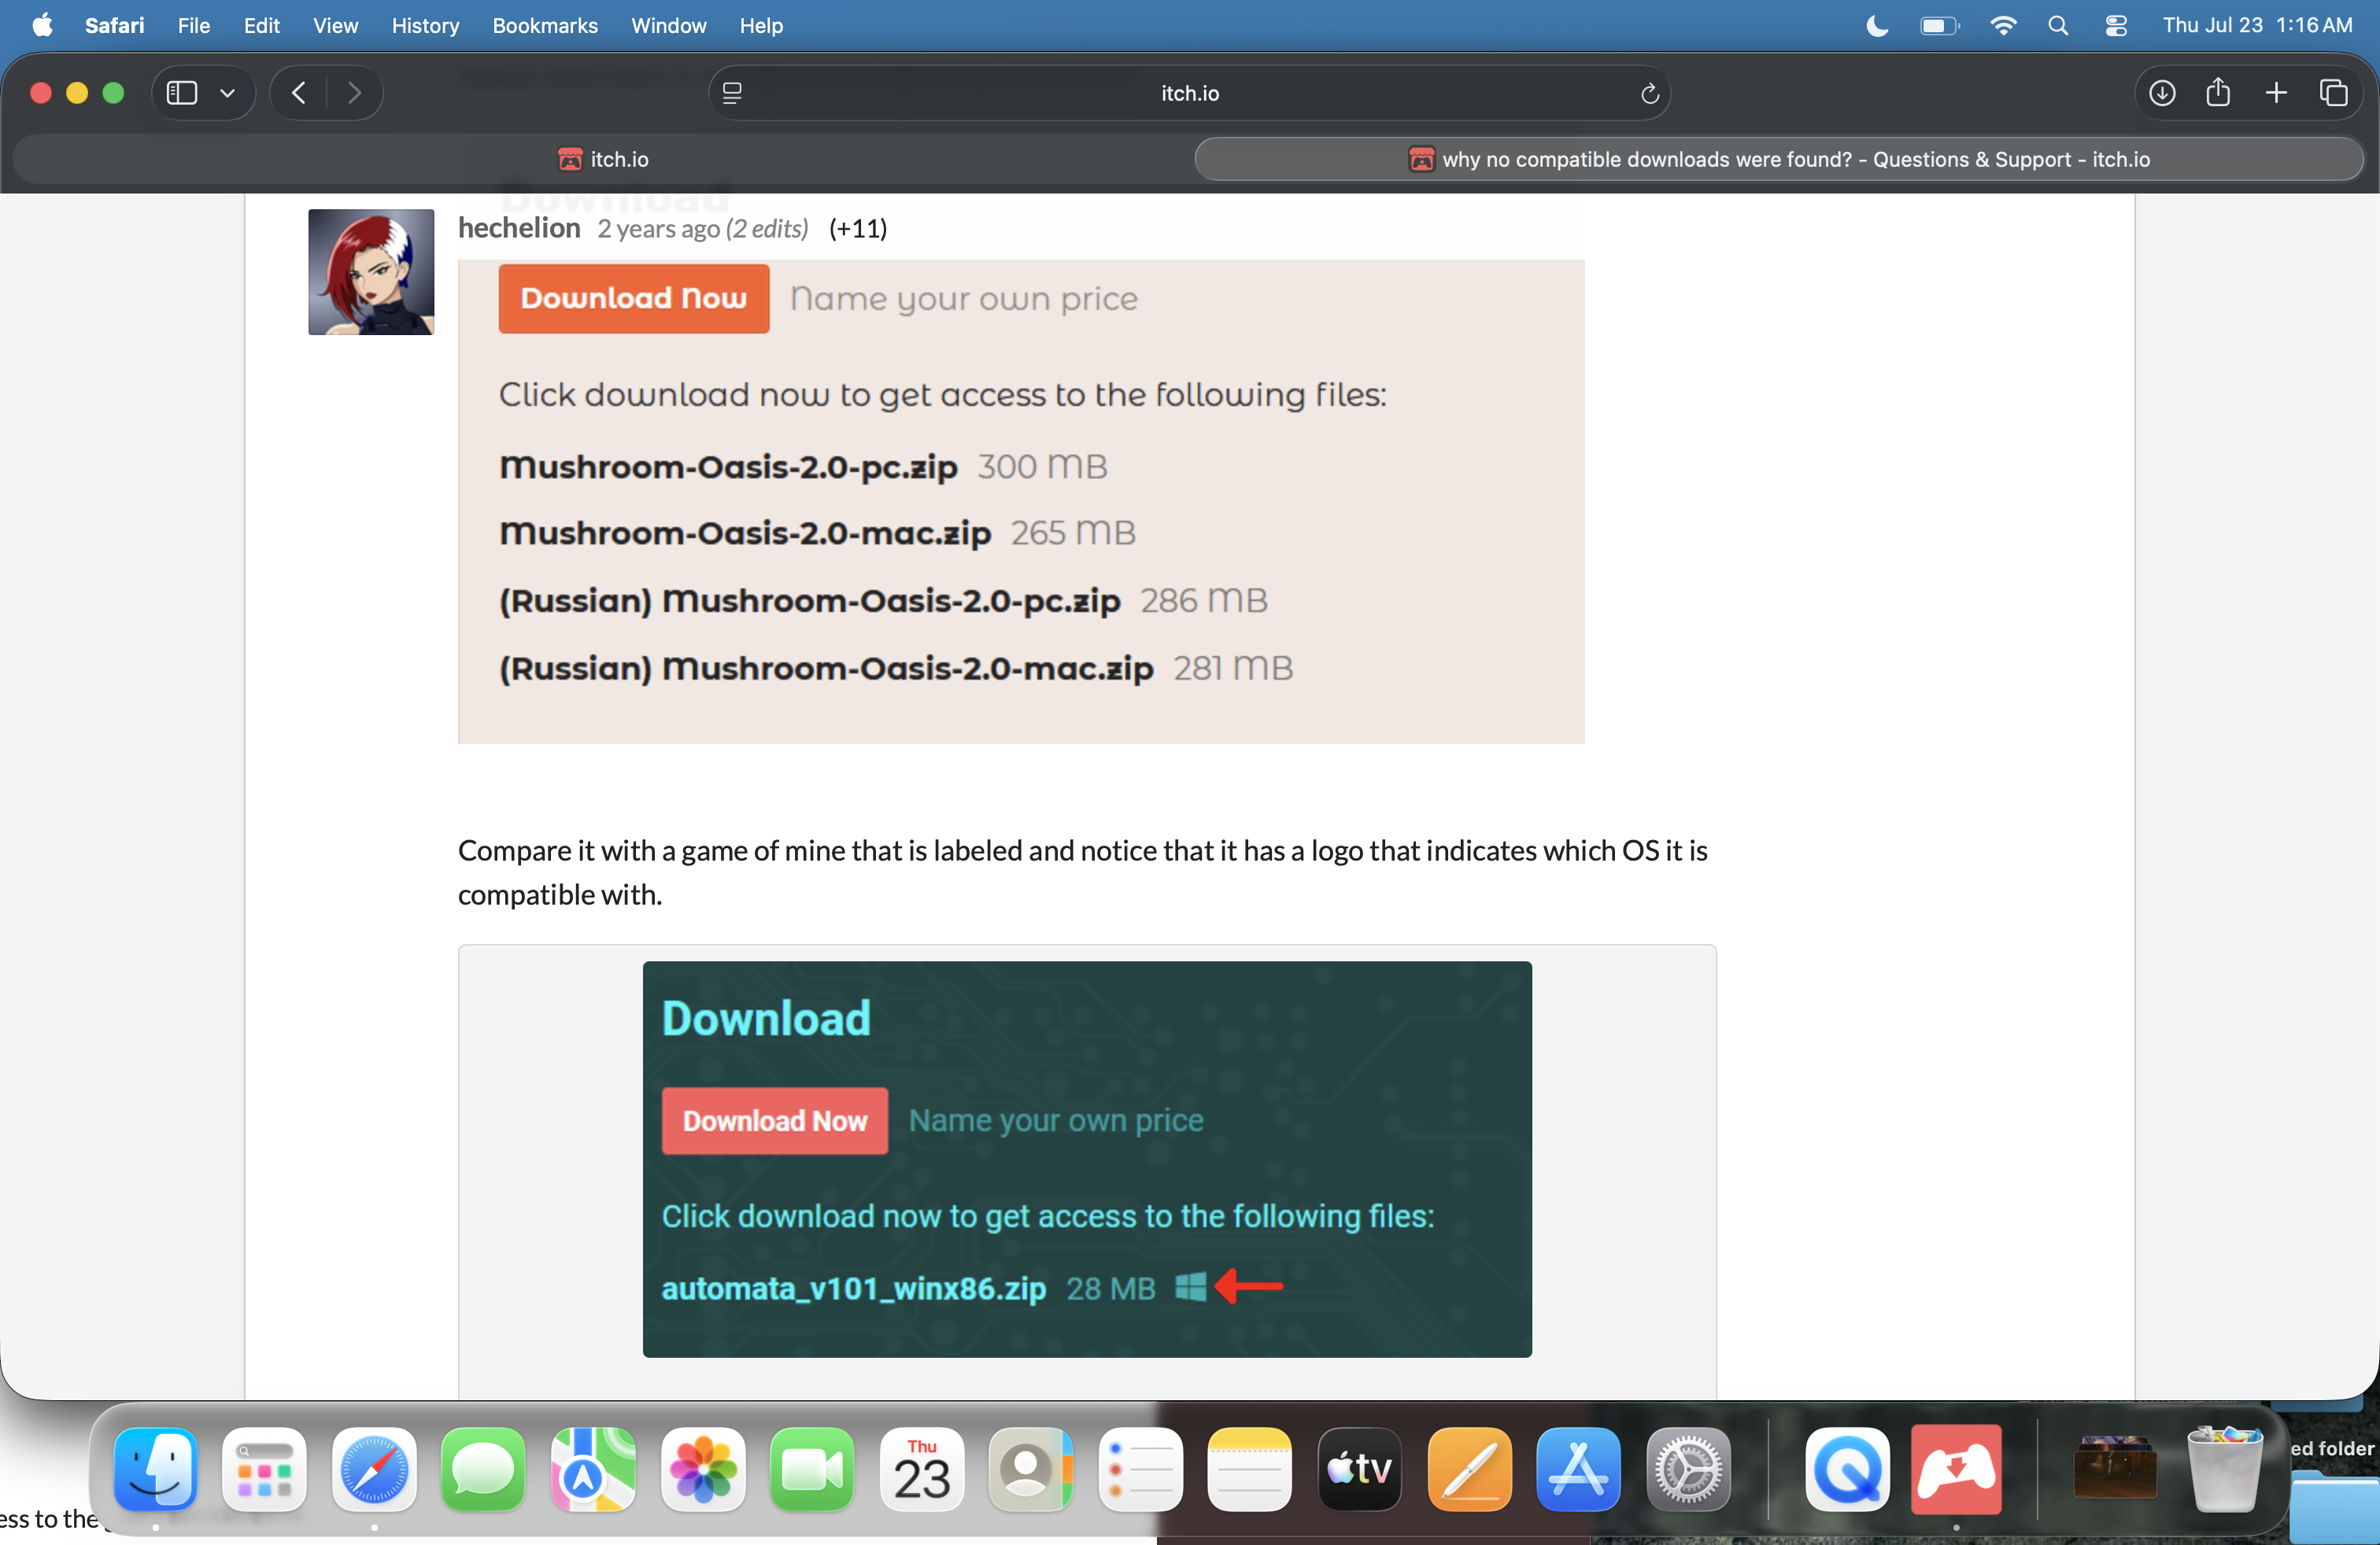Open System Settings from the Dock
The height and width of the screenshot is (1545, 2380).
pos(1688,1468)
